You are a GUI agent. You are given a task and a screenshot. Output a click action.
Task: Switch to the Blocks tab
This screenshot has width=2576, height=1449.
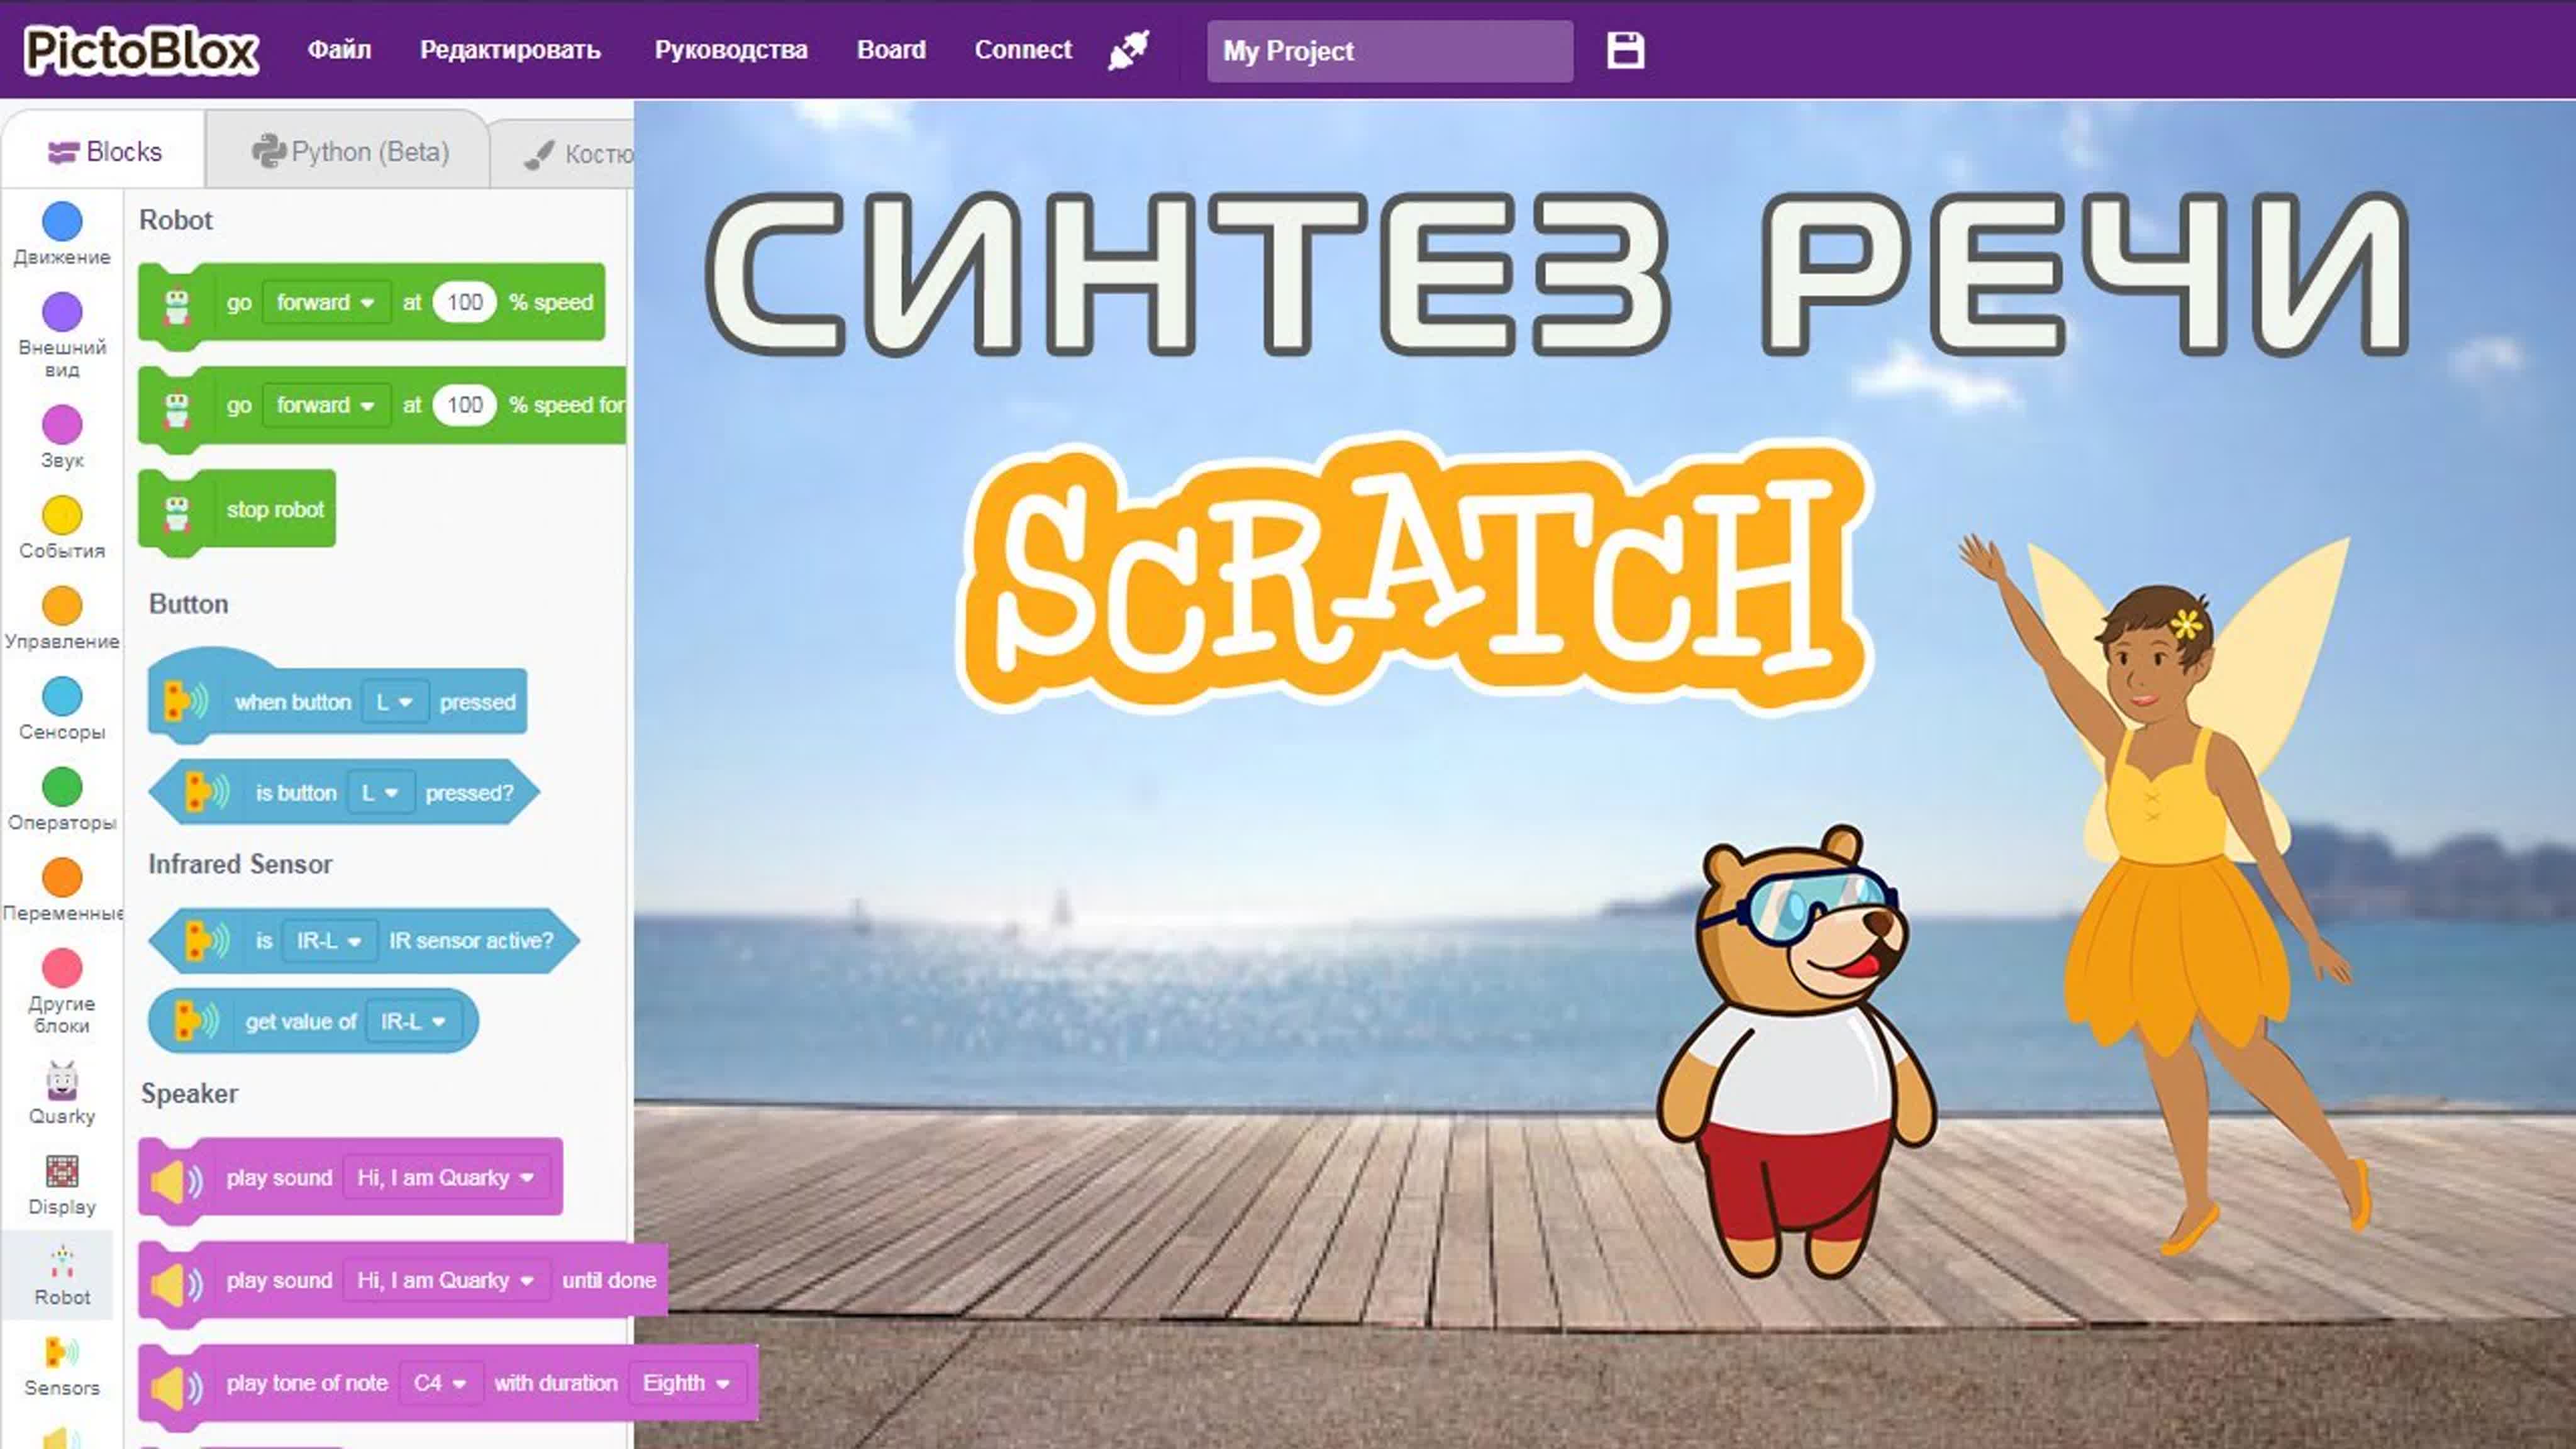click(104, 151)
